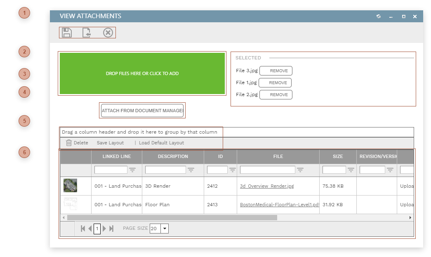
Task: Click the previous page arrow icon
Action: pyautogui.click(x=89, y=228)
